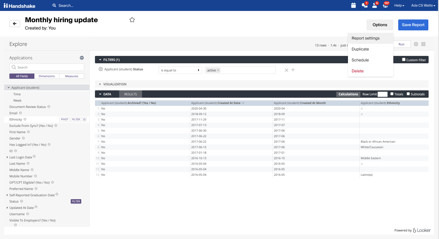The image size is (439, 239).
Task: Choose Schedule from Options menu
Action: click(371, 60)
